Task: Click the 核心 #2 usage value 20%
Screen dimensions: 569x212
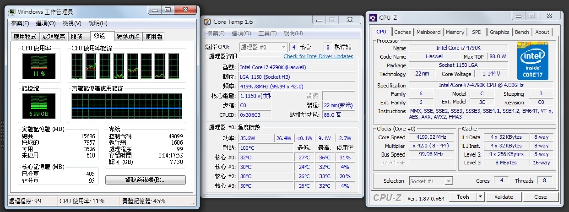Action: 345,176
